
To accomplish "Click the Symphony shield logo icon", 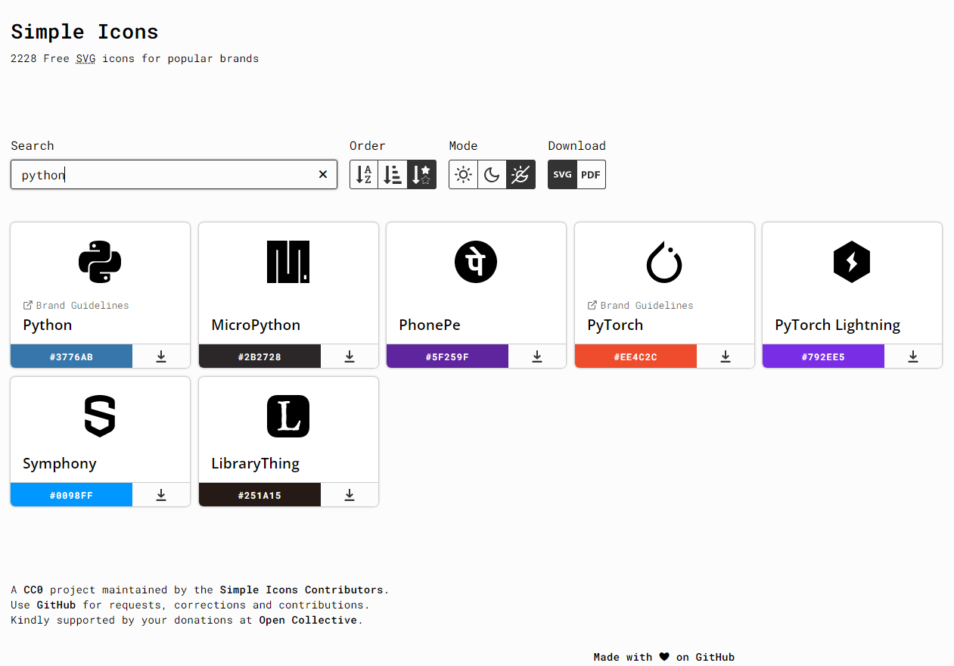I will coord(100,416).
